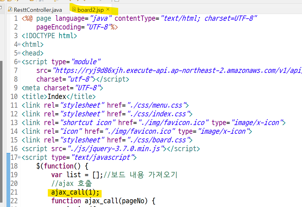
Task: Click the "module" type value on line 6
Action: (x=86, y=62)
